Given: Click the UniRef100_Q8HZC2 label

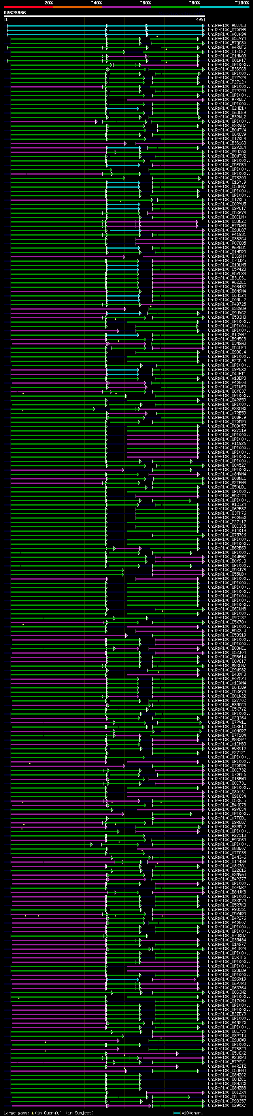Looking at the screenshot, I should click(x=227, y=1075).
